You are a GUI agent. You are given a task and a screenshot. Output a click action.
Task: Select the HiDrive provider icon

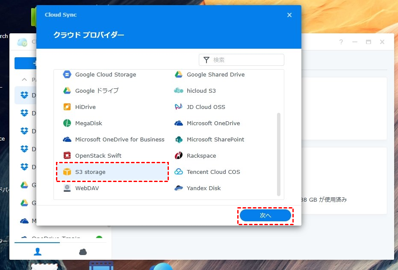click(x=67, y=107)
